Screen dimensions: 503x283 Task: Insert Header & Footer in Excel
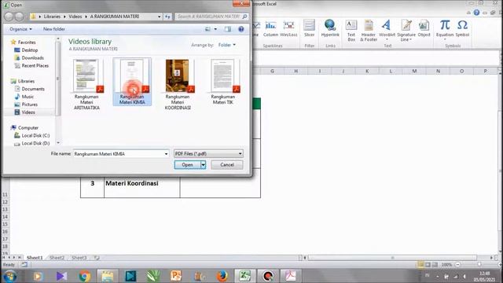tap(369, 31)
